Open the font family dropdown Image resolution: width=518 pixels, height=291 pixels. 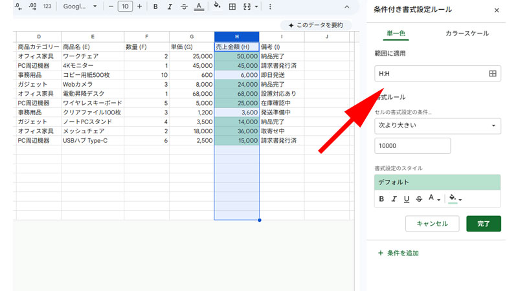click(x=80, y=6)
